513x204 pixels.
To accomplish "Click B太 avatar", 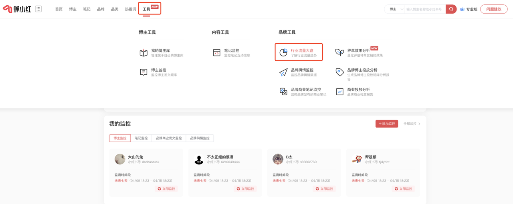I will [x=278, y=159].
